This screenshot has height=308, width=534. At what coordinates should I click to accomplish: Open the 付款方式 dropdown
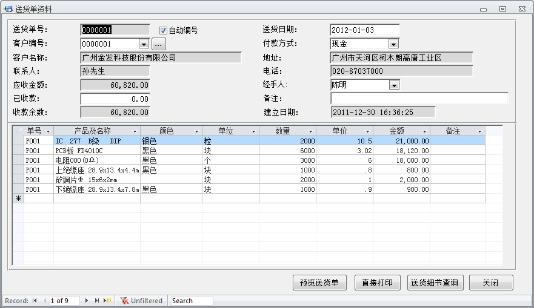pyautogui.click(x=393, y=44)
